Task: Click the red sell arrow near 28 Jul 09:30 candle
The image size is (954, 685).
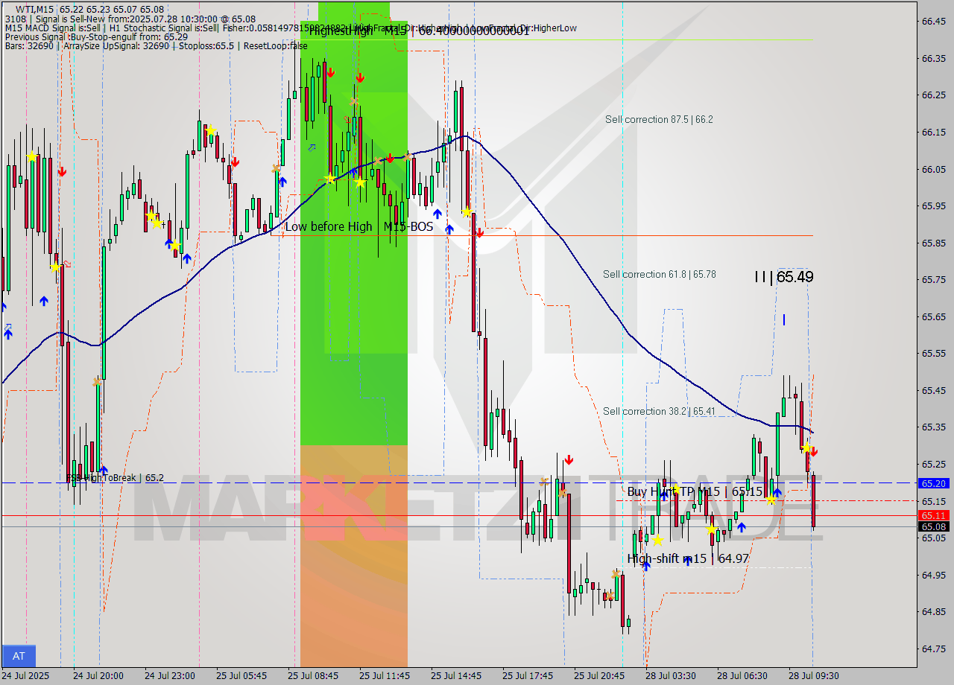Action: tap(813, 452)
